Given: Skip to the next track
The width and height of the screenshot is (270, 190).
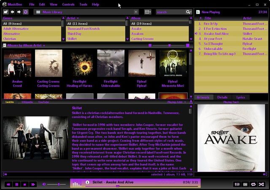Looking at the screenshot, I should tap(33, 185).
